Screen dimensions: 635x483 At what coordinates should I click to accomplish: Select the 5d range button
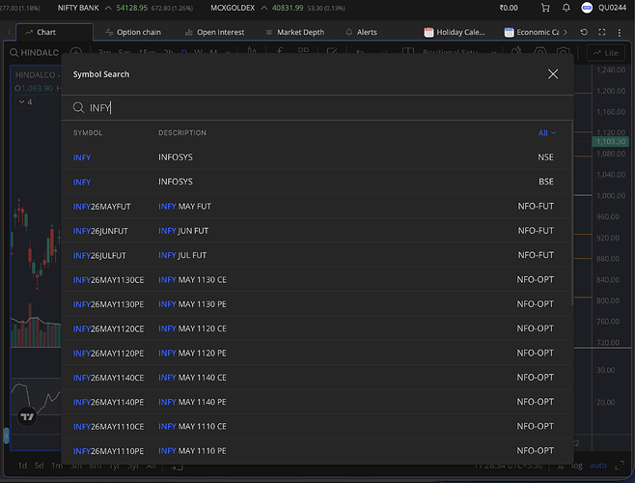(39, 466)
